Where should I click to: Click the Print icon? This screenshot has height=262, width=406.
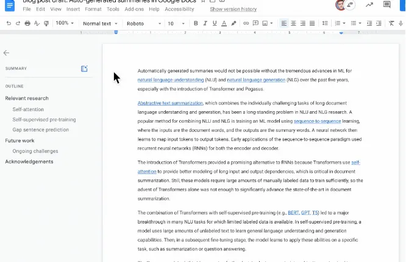[27, 23]
